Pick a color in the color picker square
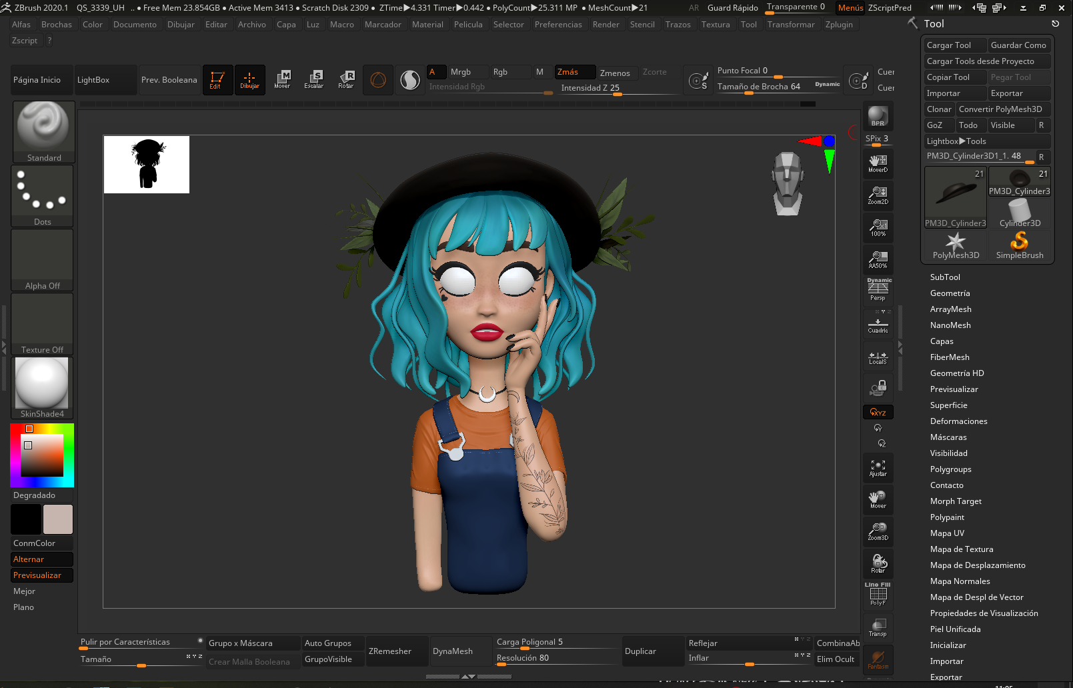This screenshot has height=688, width=1073. [x=42, y=455]
